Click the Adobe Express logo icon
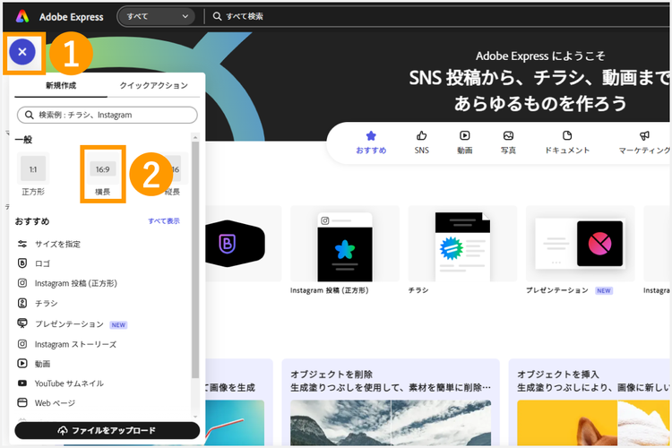Image resolution: width=672 pixels, height=448 pixels. 22,17
